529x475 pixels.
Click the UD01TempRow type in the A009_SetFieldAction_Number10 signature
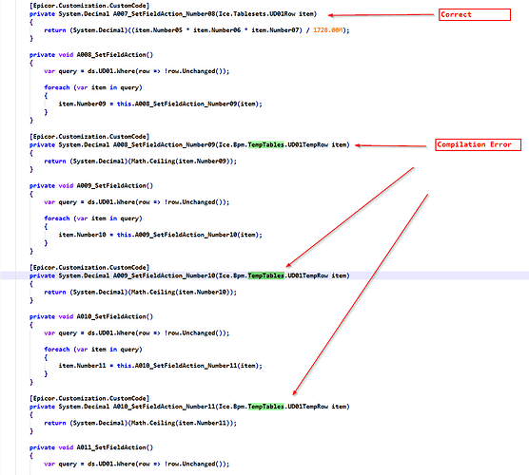(x=307, y=275)
